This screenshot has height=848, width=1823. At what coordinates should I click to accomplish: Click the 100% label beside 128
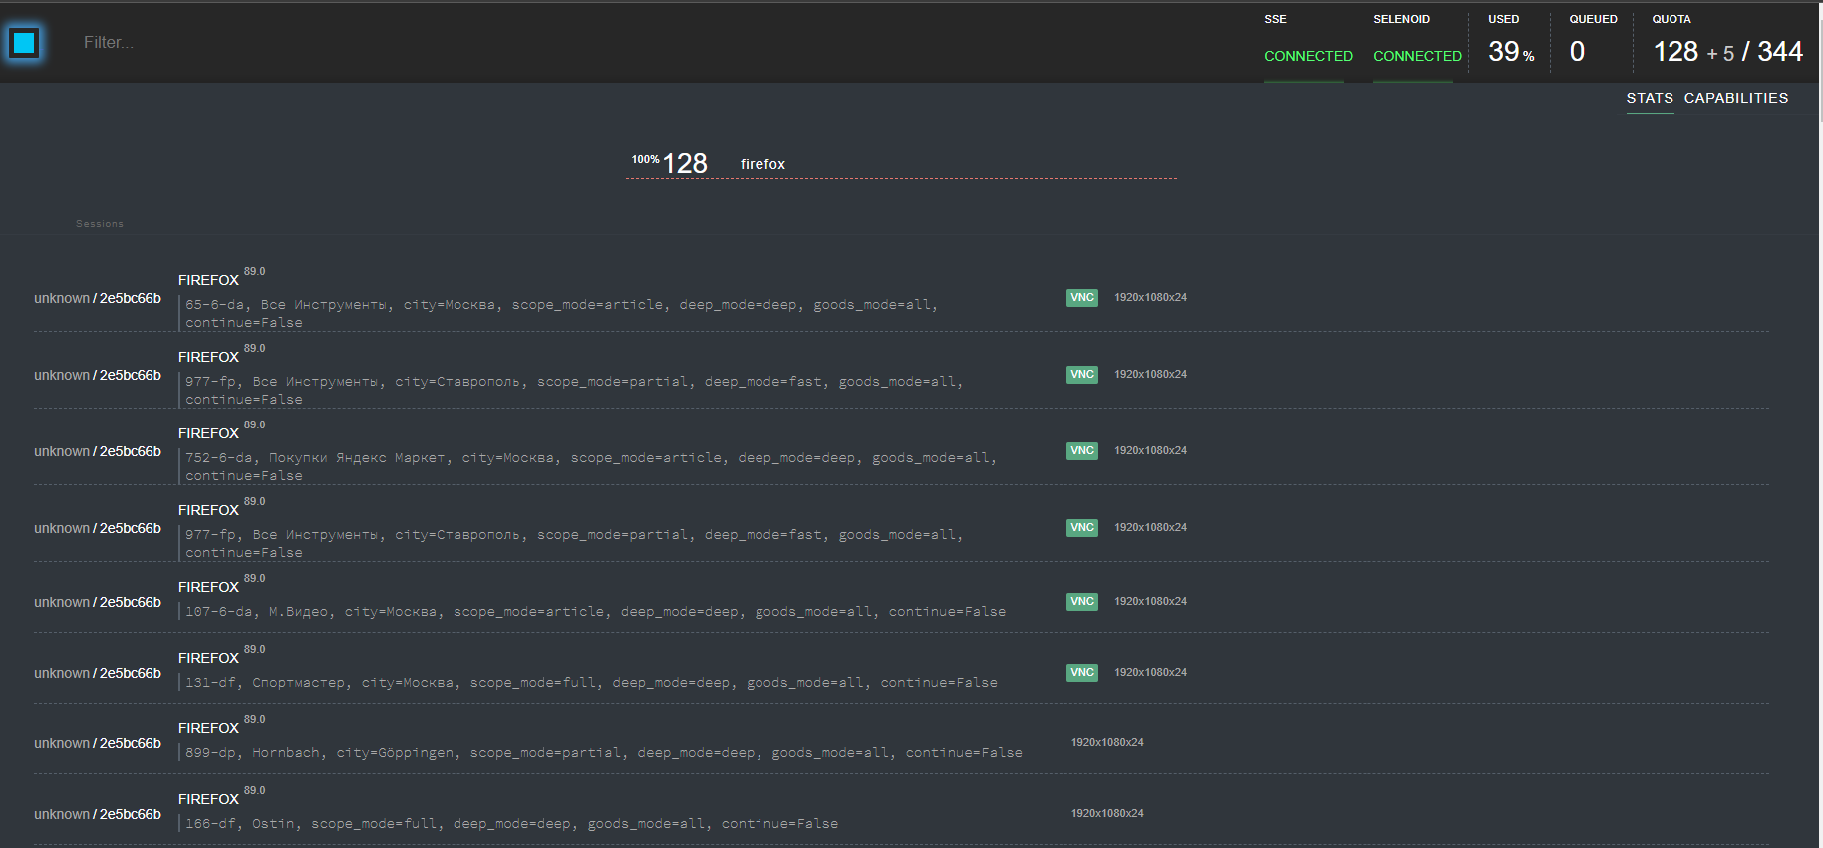point(645,159)
